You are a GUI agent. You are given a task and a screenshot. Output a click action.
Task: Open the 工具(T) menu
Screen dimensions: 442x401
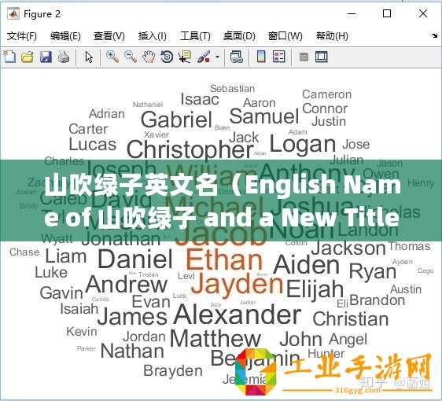coord(195,36)
